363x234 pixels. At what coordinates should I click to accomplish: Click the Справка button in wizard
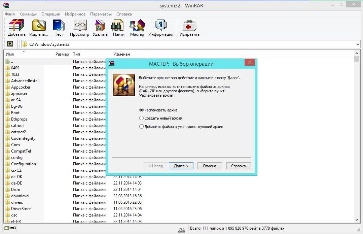tap(239, 166)
